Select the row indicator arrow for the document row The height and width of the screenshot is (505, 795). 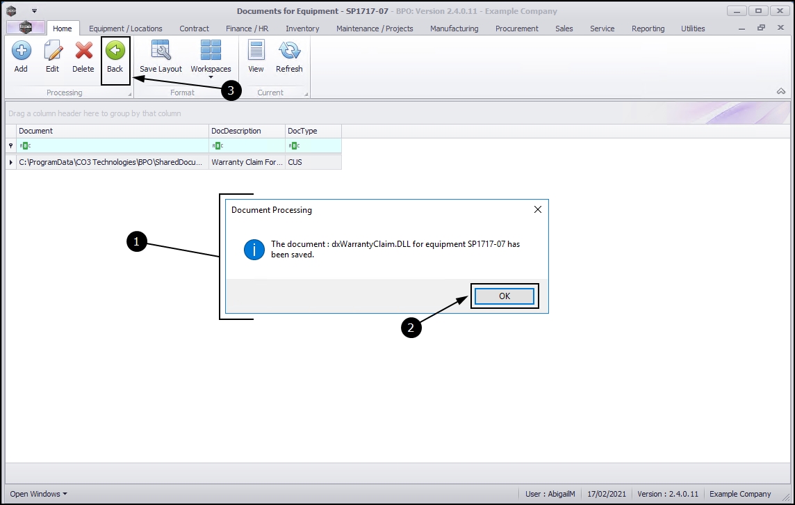[x=10, y=162]
